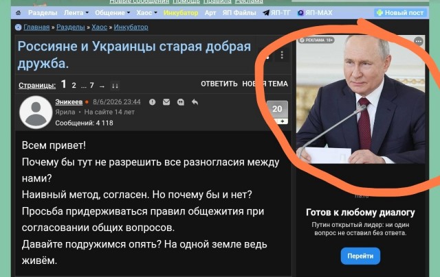
Task: Send message via envelope icon
Action: [166, 102]
